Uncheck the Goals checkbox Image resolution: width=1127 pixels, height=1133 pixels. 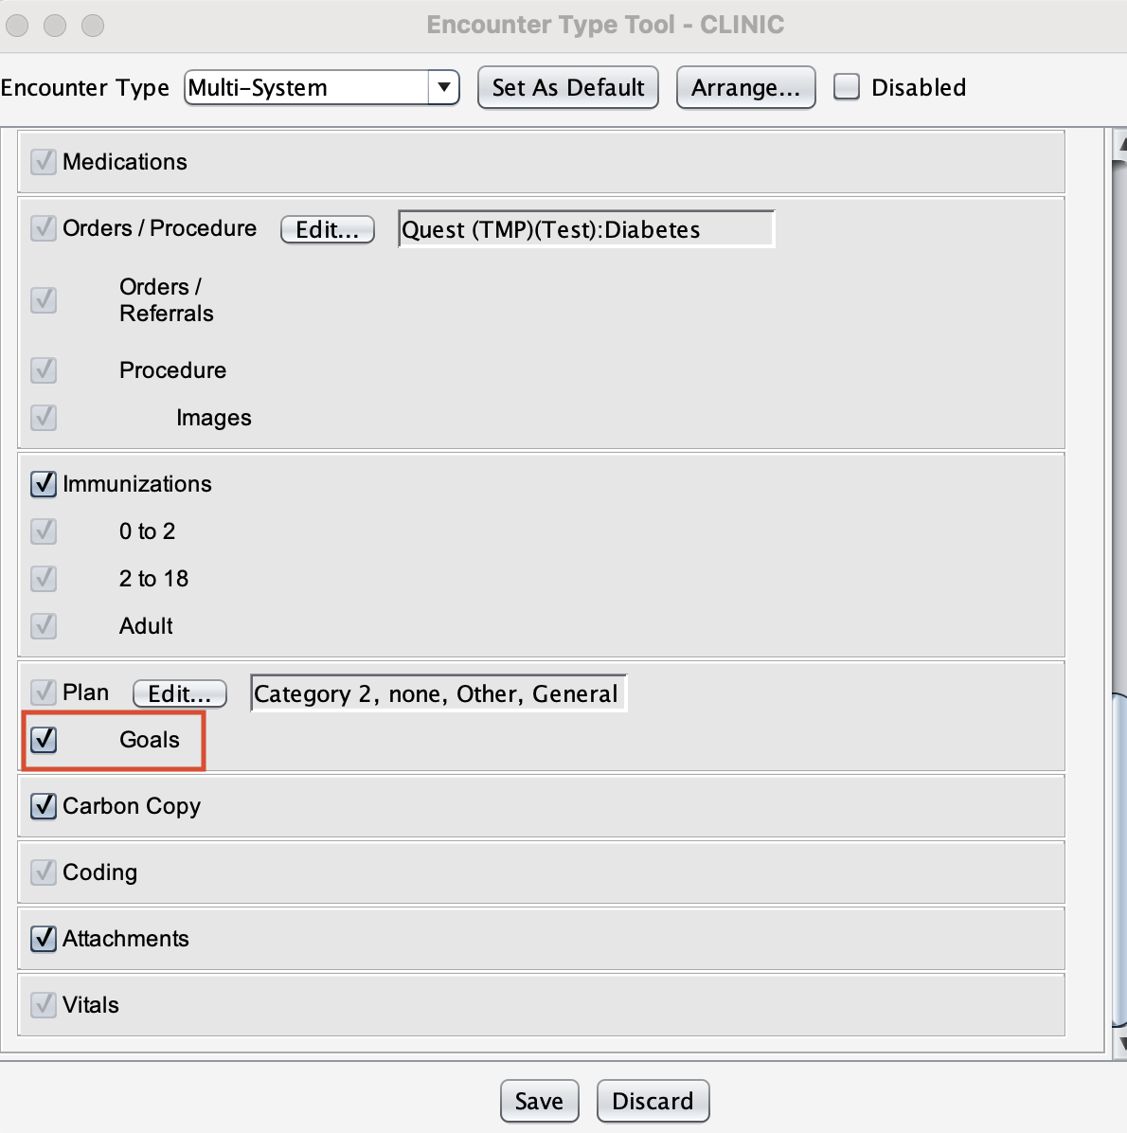coord(44,740)
